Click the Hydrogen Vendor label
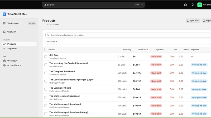211x118 pixels. click(57, 83)
